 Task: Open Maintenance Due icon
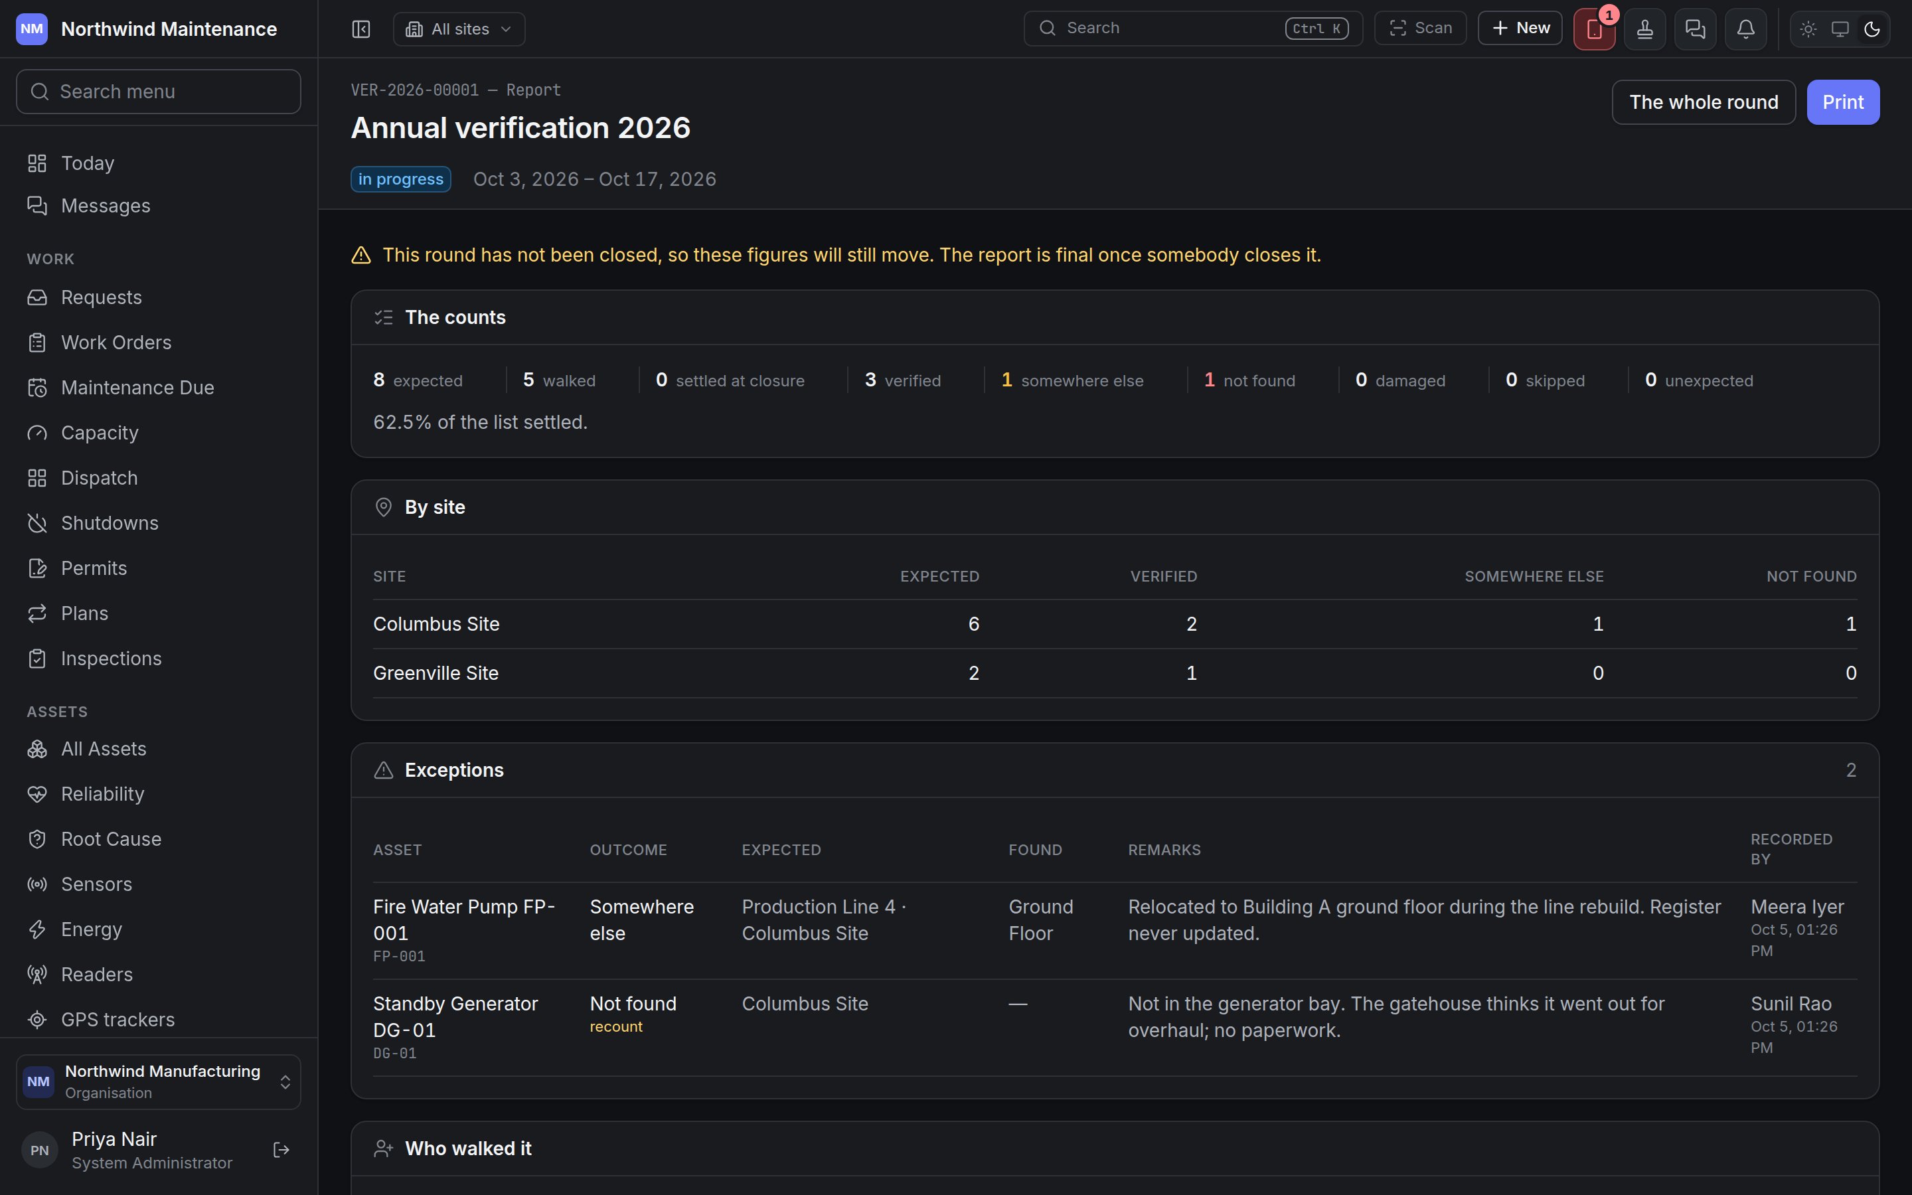click(37, 387)
